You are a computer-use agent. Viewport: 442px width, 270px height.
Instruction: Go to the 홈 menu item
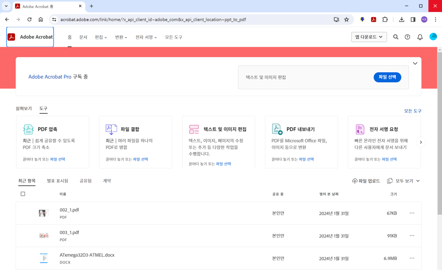pyautogui.click(x=70, y=37)
